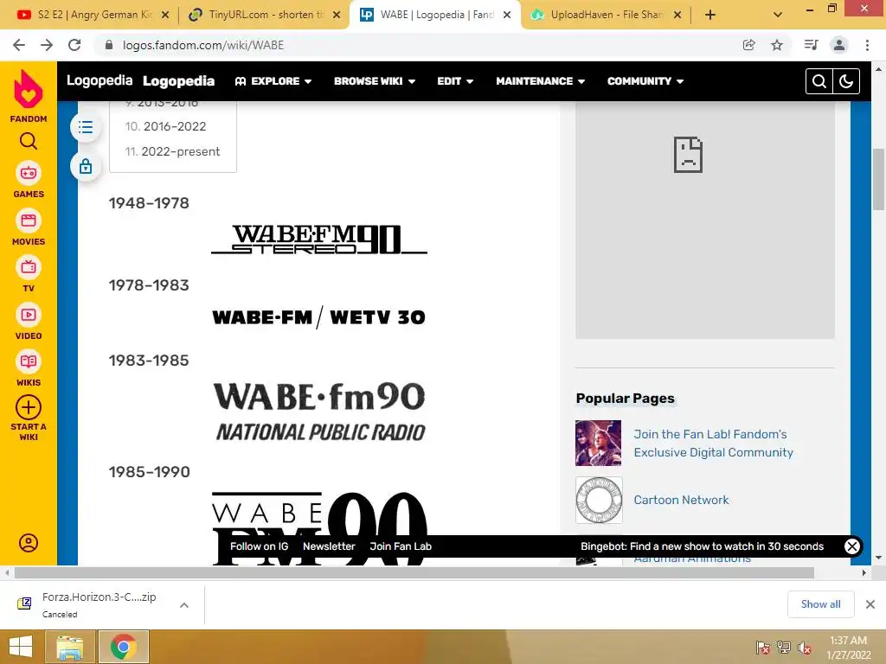Open the taskbar clock and date
Viewport: 886px width, 664px height.
click(x=848, y=648)
